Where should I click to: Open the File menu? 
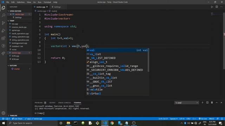[x=7, y=2]
